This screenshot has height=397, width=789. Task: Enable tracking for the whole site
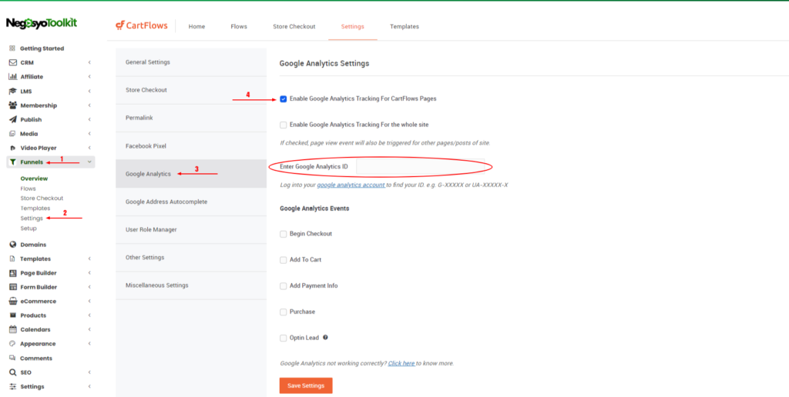pyautogui.click(x=284, y=125)
